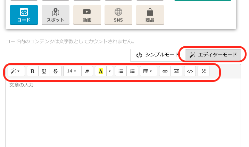Insert a 動画 (video) block
This screenshot has width=249, height=147.
click(87, 15)
